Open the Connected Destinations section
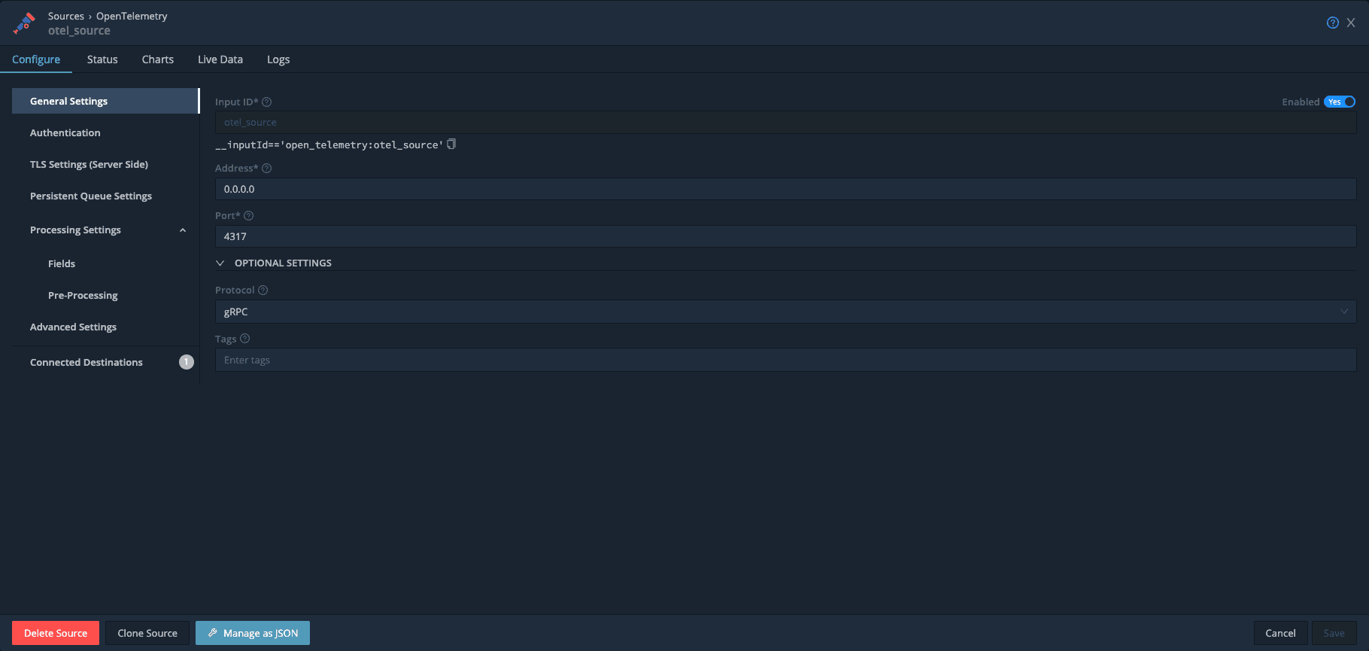The image size is (1369, 651). [87, 362]
